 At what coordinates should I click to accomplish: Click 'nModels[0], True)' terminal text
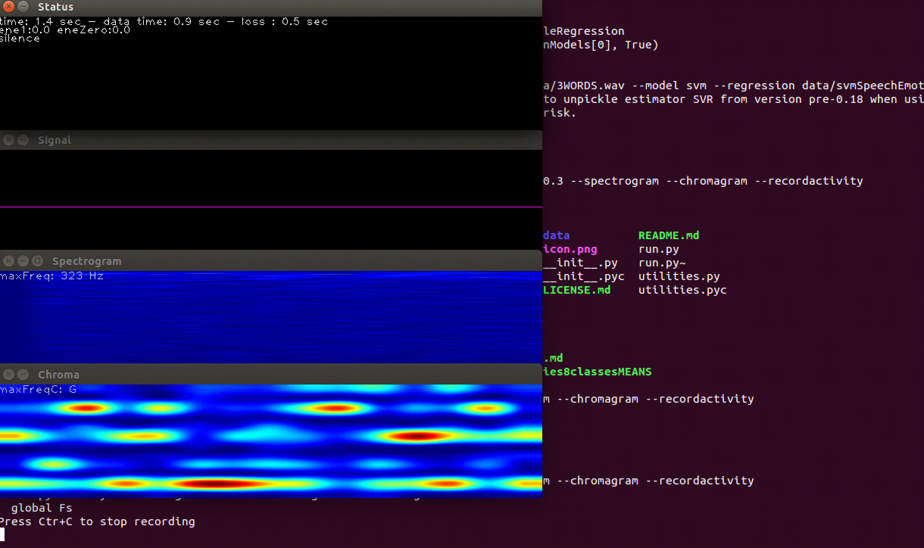coord(601,45)
